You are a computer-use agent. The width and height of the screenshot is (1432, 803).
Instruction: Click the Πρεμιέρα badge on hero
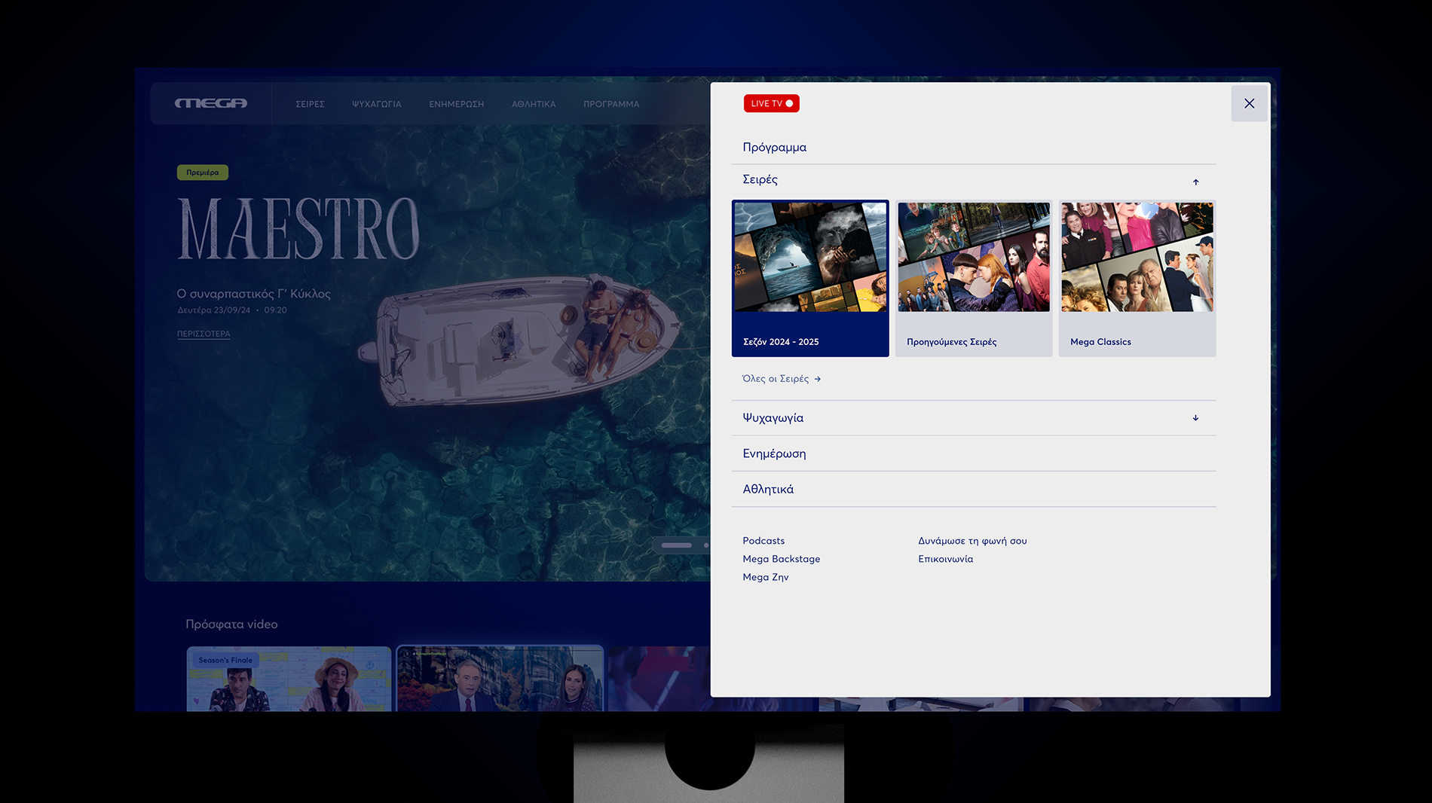(203, 173)
